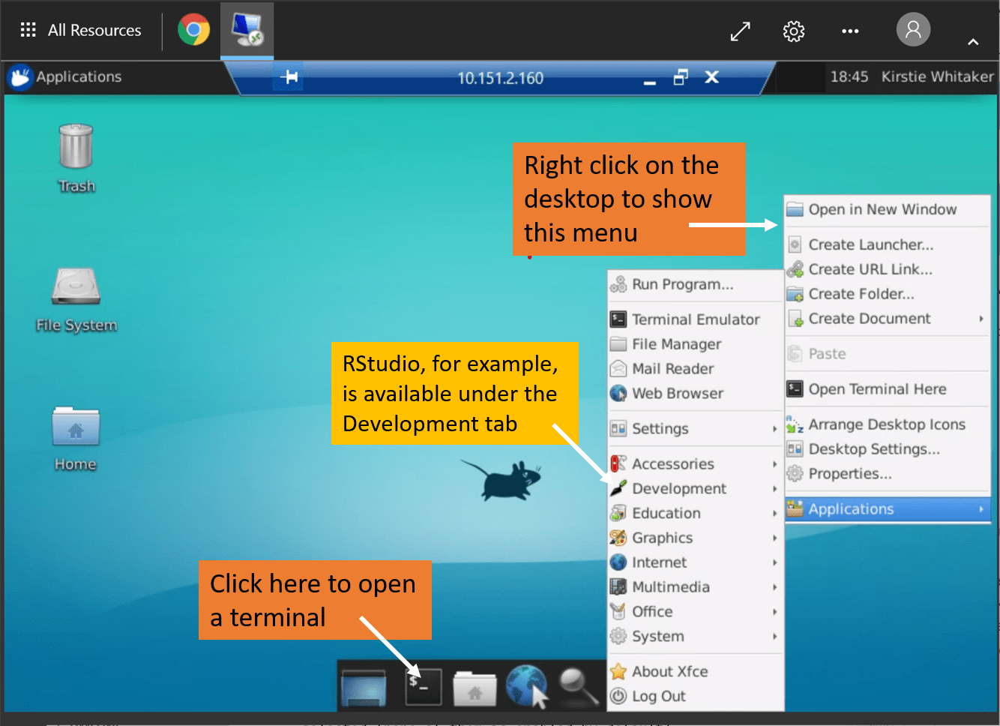Launch File Manager from the menu
1000x726 pixels.
(x=695, y=344)
